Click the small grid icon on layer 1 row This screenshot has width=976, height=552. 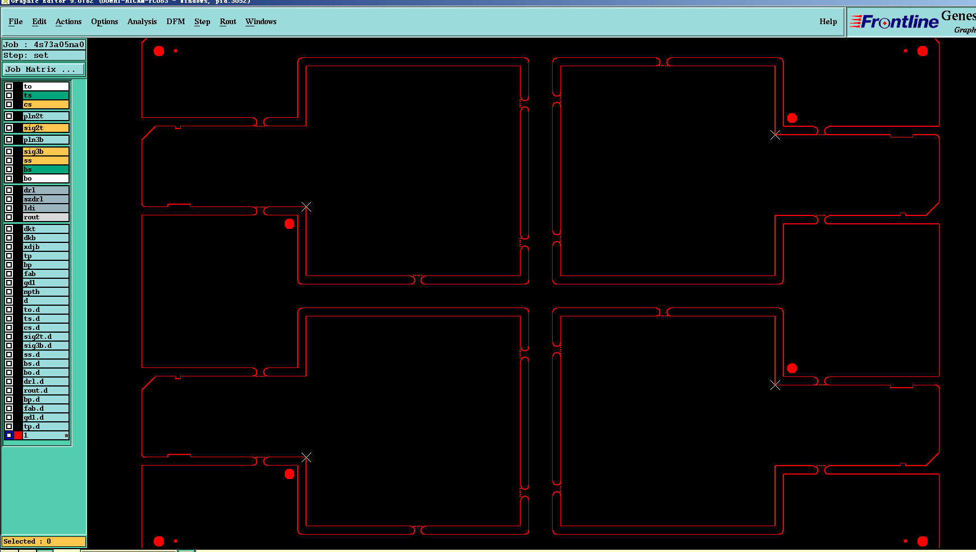point(66,435)
